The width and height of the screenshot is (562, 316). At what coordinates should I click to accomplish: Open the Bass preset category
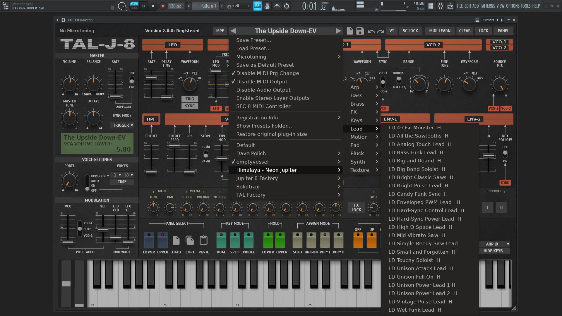(x=362, y=95)
